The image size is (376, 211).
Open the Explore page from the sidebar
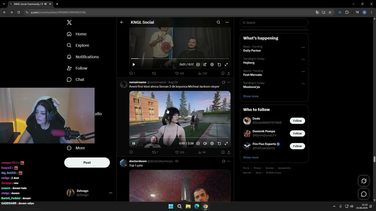click(x=78, y=45)
